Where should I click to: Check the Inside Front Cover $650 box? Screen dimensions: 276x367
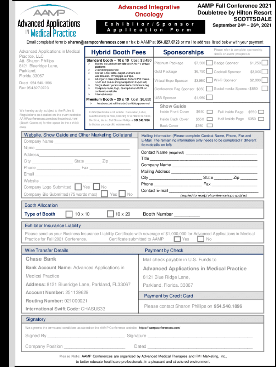(x=210, y=112)
